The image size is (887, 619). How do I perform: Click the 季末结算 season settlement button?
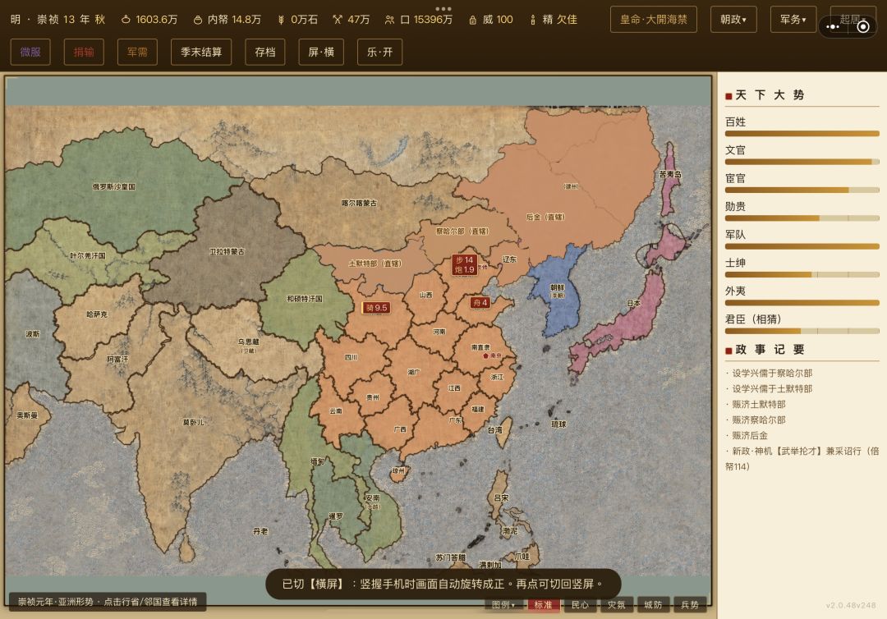pos(201,52)
